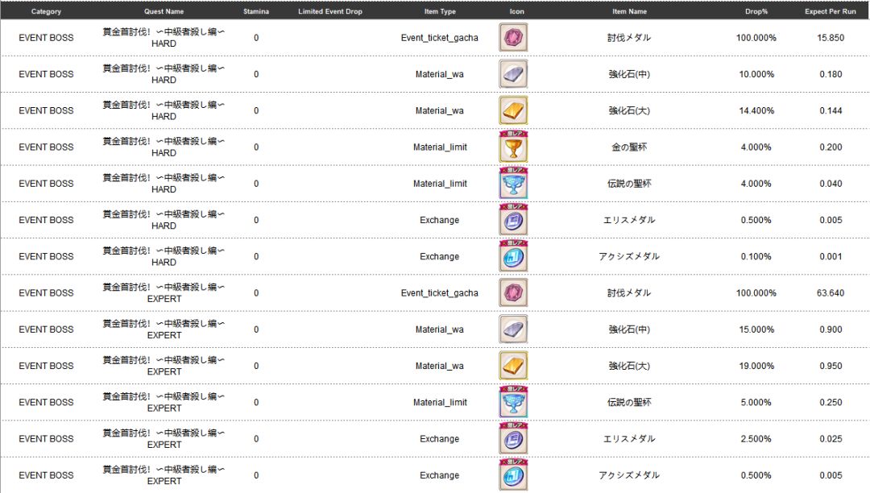This screenshot has width=870, height=493.
Task: Click the 伝説の聖杯 icon in the HARD row
Action: [x=513, y=184]
